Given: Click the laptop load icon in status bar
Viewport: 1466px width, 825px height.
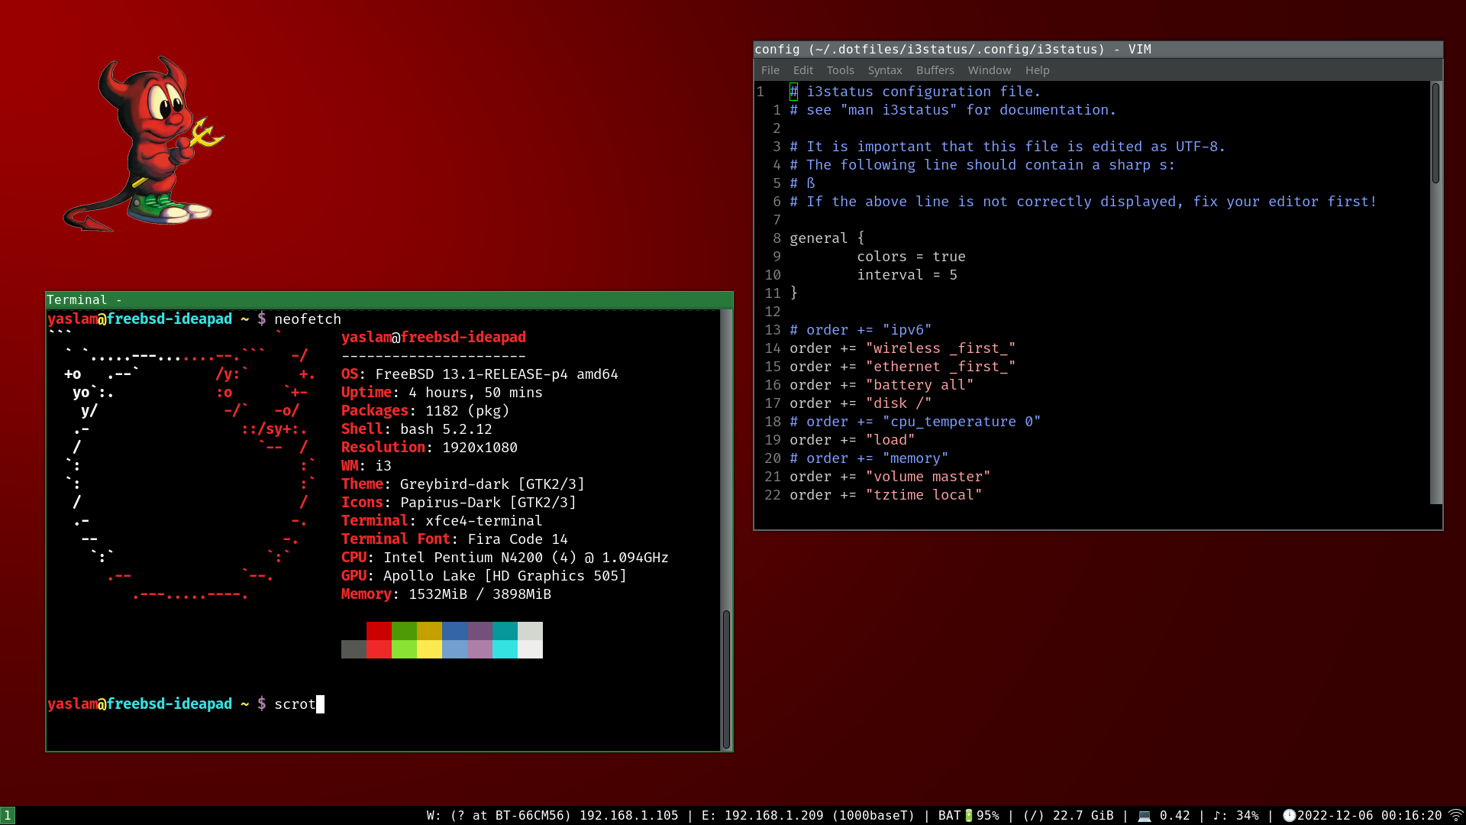Looking at the screenshot, I should click(x=1144, y=816).
